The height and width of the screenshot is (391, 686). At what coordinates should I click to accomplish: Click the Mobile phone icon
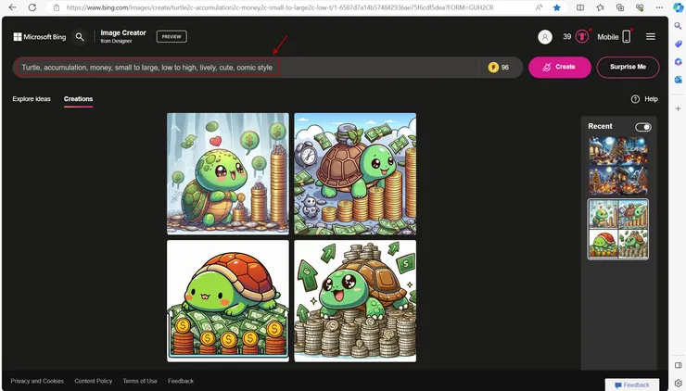pos(627,37)
